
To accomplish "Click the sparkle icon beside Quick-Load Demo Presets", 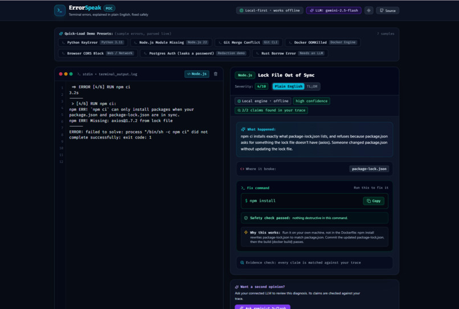I will pyautogui.click(x=61, y=34).
